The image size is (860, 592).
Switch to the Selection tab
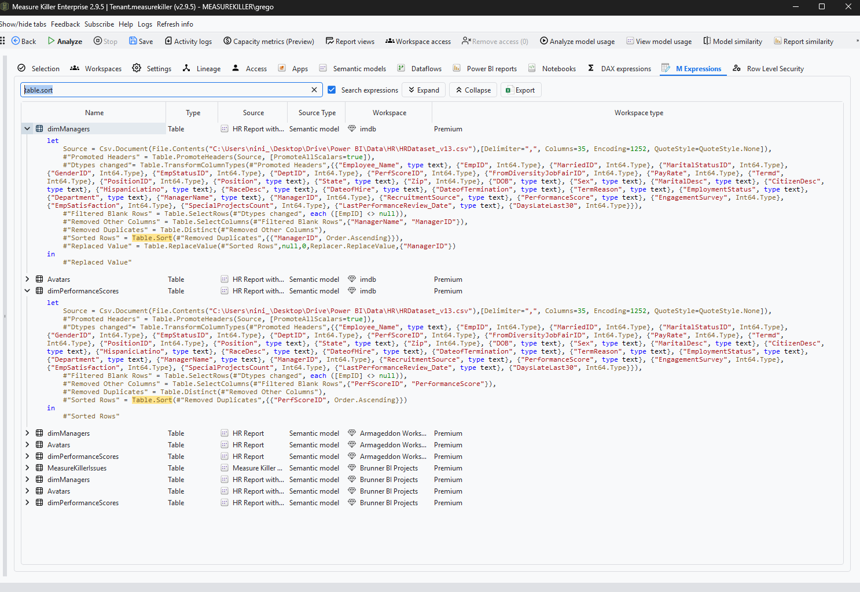[38, 68]
